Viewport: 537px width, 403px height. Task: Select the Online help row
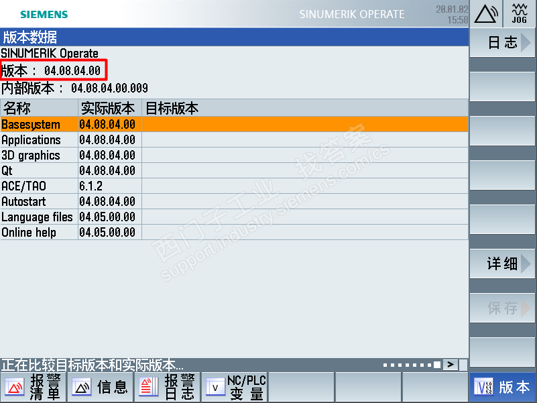pos(234,232)
